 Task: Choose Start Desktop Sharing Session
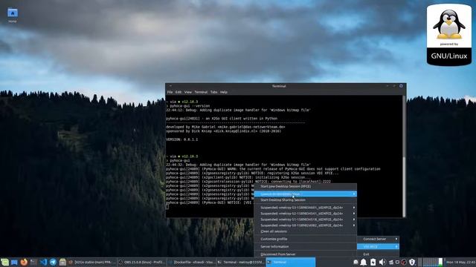tap(305, 200)
